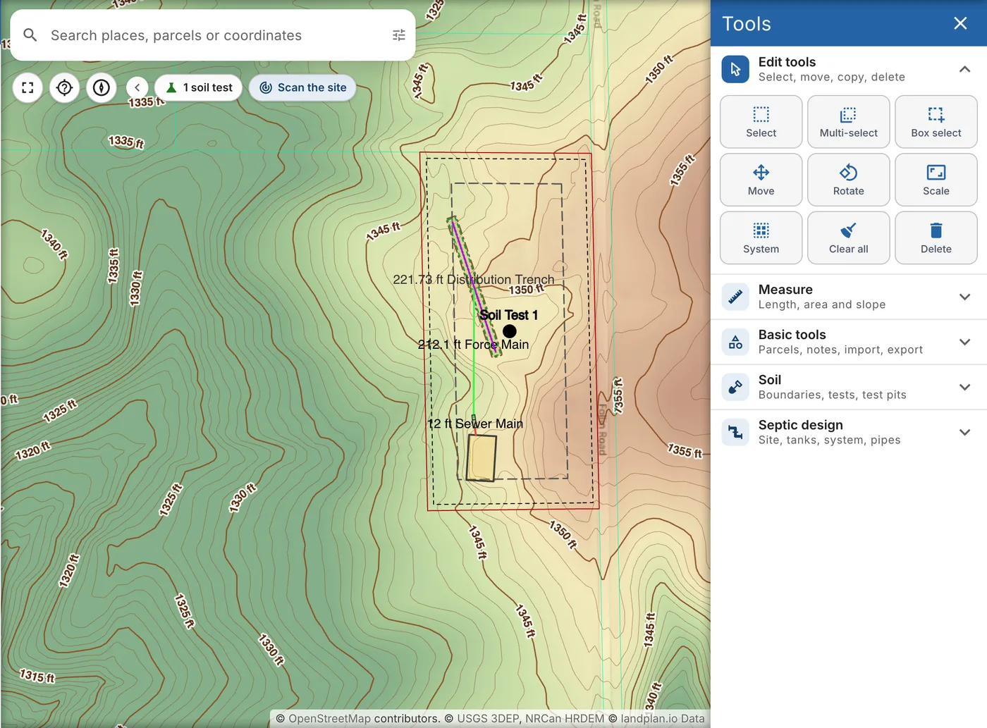Image resolution: width=987 pixels, height=728 pixels.
Task: Select the Select tool button
Action: (x=761, y=122)
